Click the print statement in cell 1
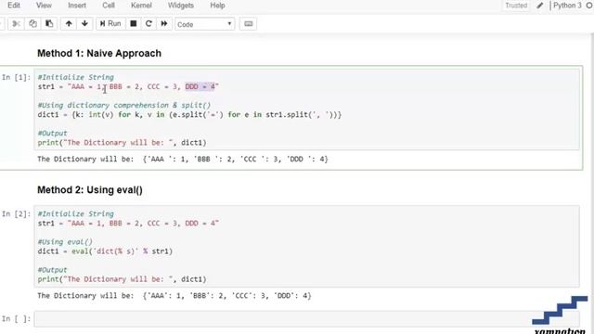Image resolution: width=594 pixels, height=334 pixels. (x=122, y=143)
